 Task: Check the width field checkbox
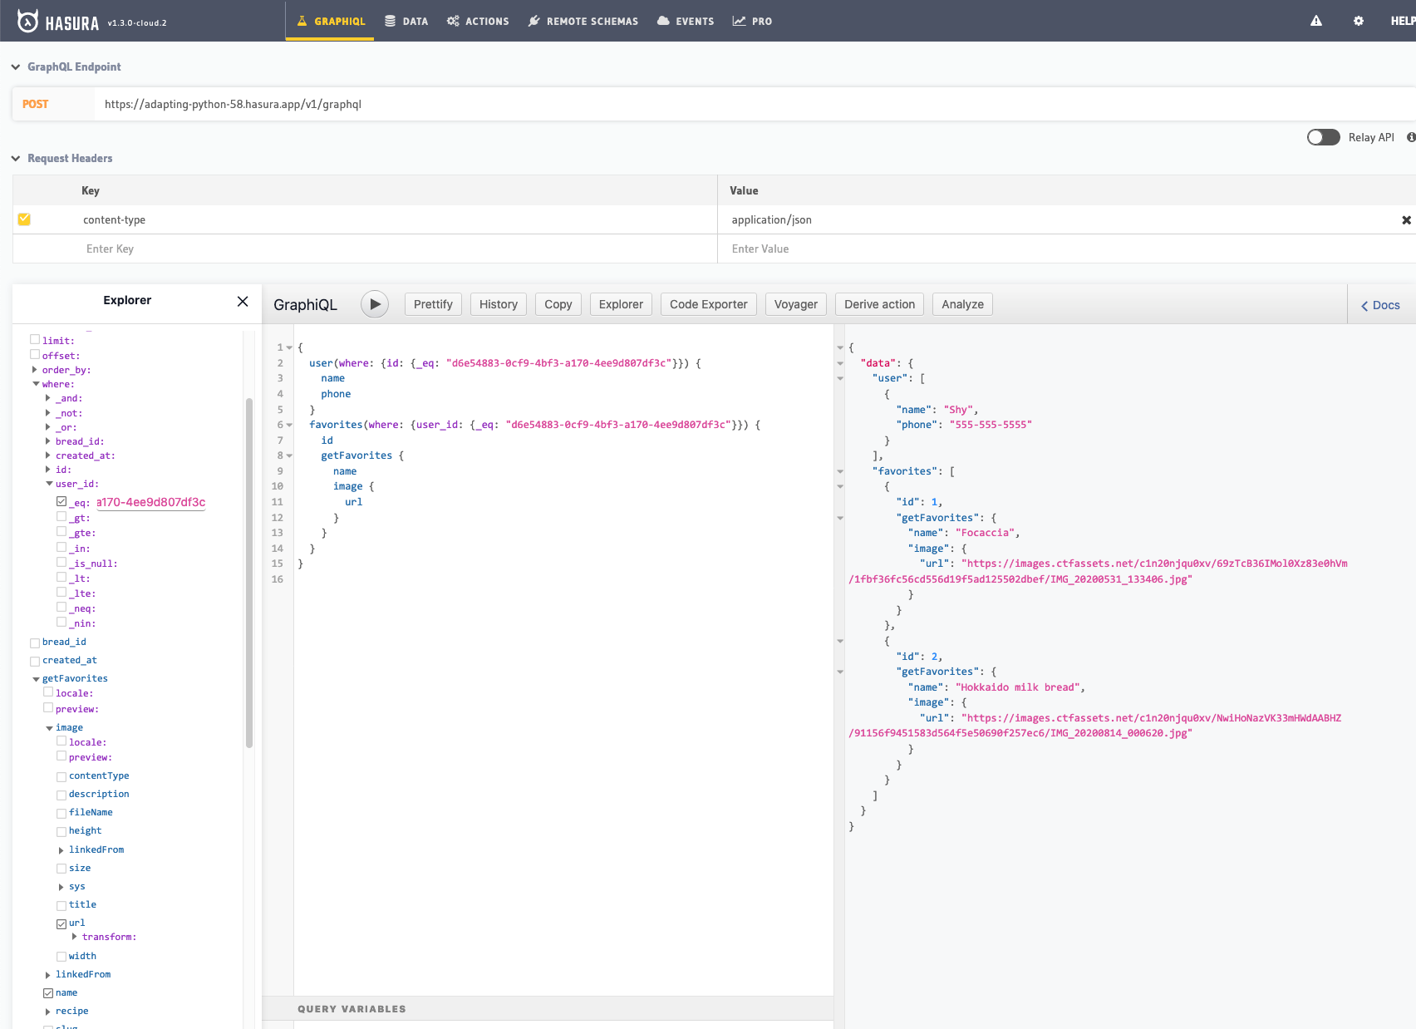click(x=61, y=957)
